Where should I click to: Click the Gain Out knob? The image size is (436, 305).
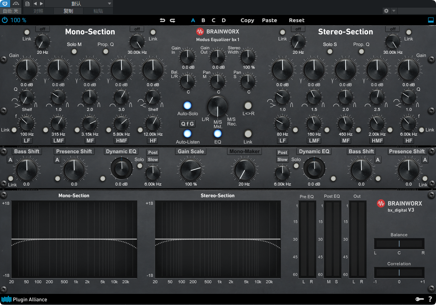pyautogui.click(x=218, y=57)
